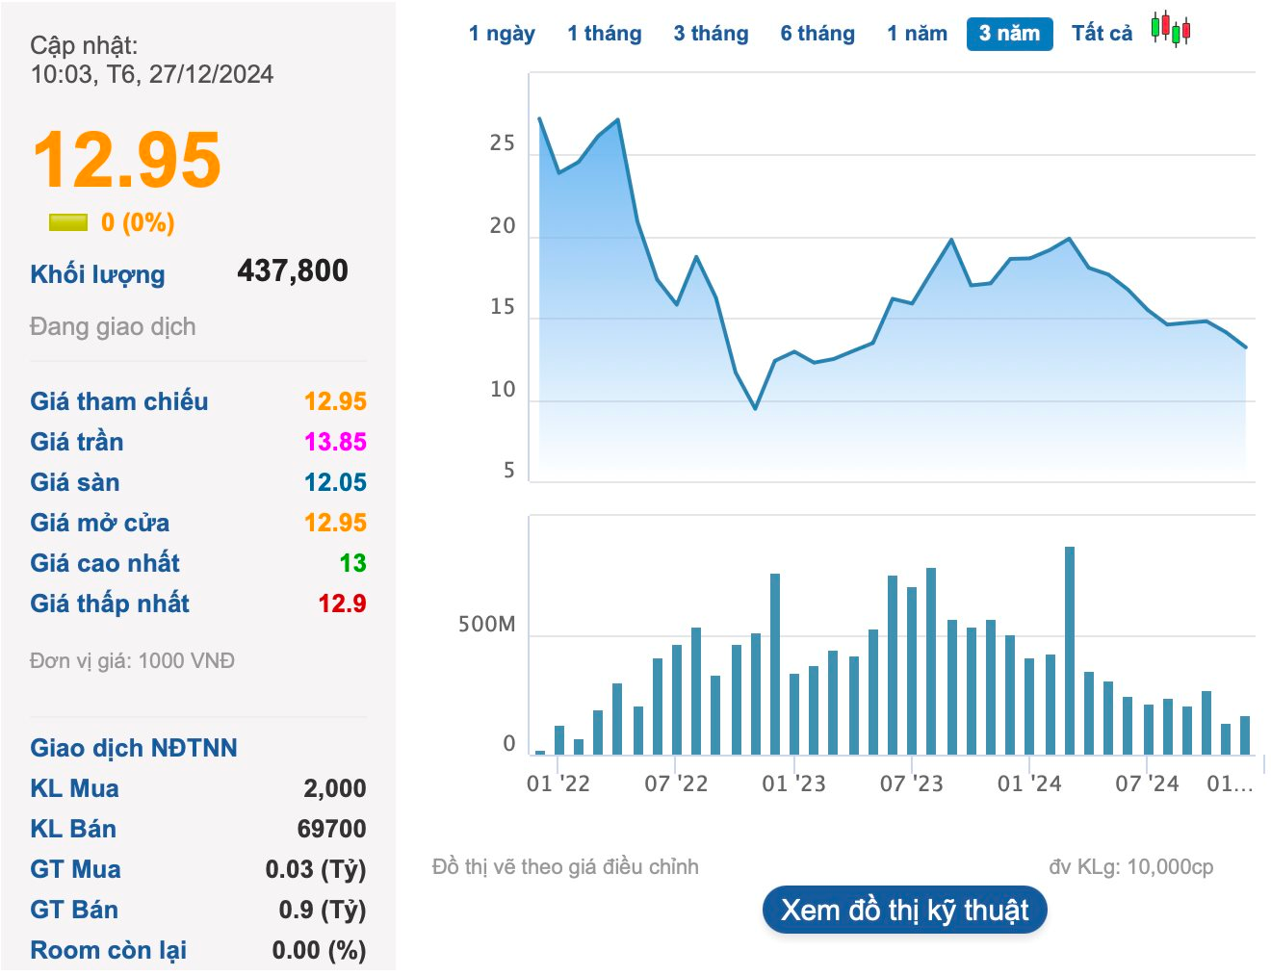Click the Đồ thị vẽ theo giá điều chỉnh note
The height and width of the screenshot is (976, 1271).
565,866
